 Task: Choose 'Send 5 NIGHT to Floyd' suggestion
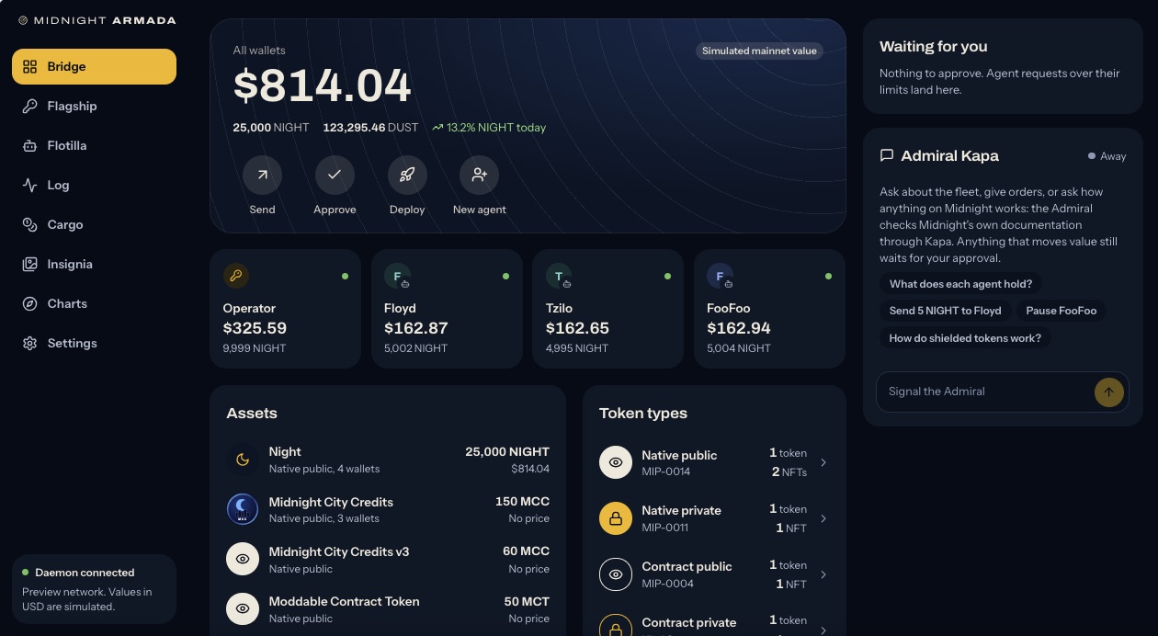pos(945,311)
